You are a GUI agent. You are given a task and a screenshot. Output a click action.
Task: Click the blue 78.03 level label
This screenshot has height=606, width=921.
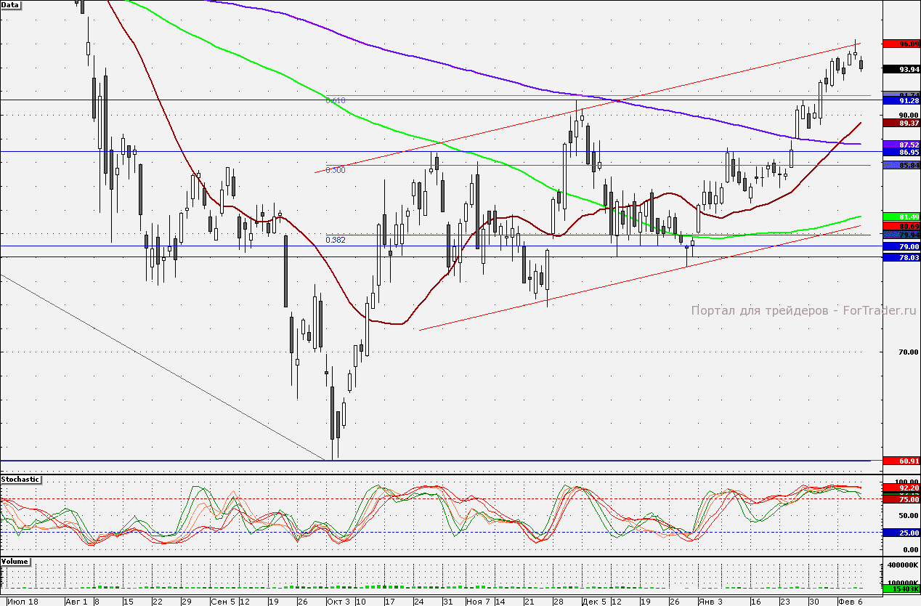900,258
